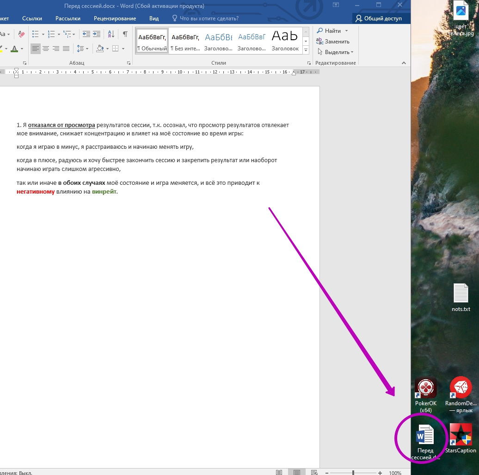
Task: Expand shading color dropdown
Action: coord(107,49)
